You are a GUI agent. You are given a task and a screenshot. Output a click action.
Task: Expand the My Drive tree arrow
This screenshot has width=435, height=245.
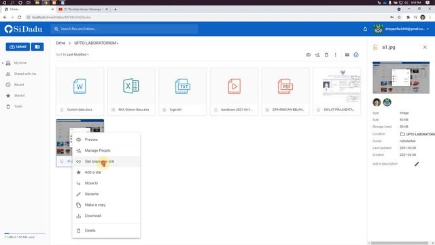tap(3, 63)
